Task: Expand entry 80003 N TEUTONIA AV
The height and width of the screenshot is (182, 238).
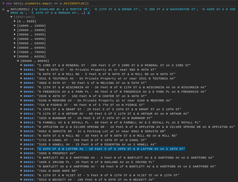Action: [x=21, y=78]
